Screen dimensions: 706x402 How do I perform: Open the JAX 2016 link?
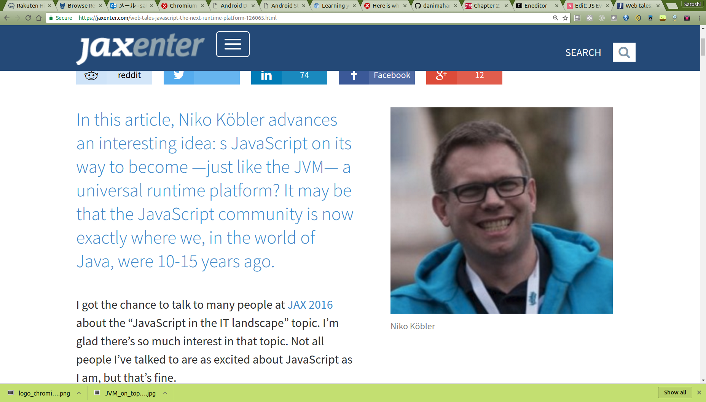coord(310,305)
